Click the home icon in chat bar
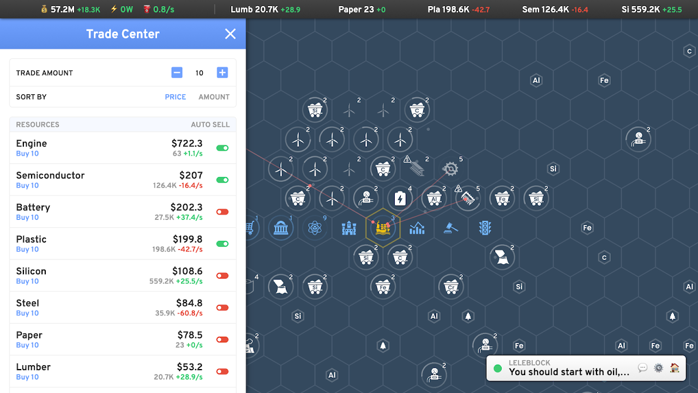The height and width of the screenshot is (393, 698). (675, 368)
